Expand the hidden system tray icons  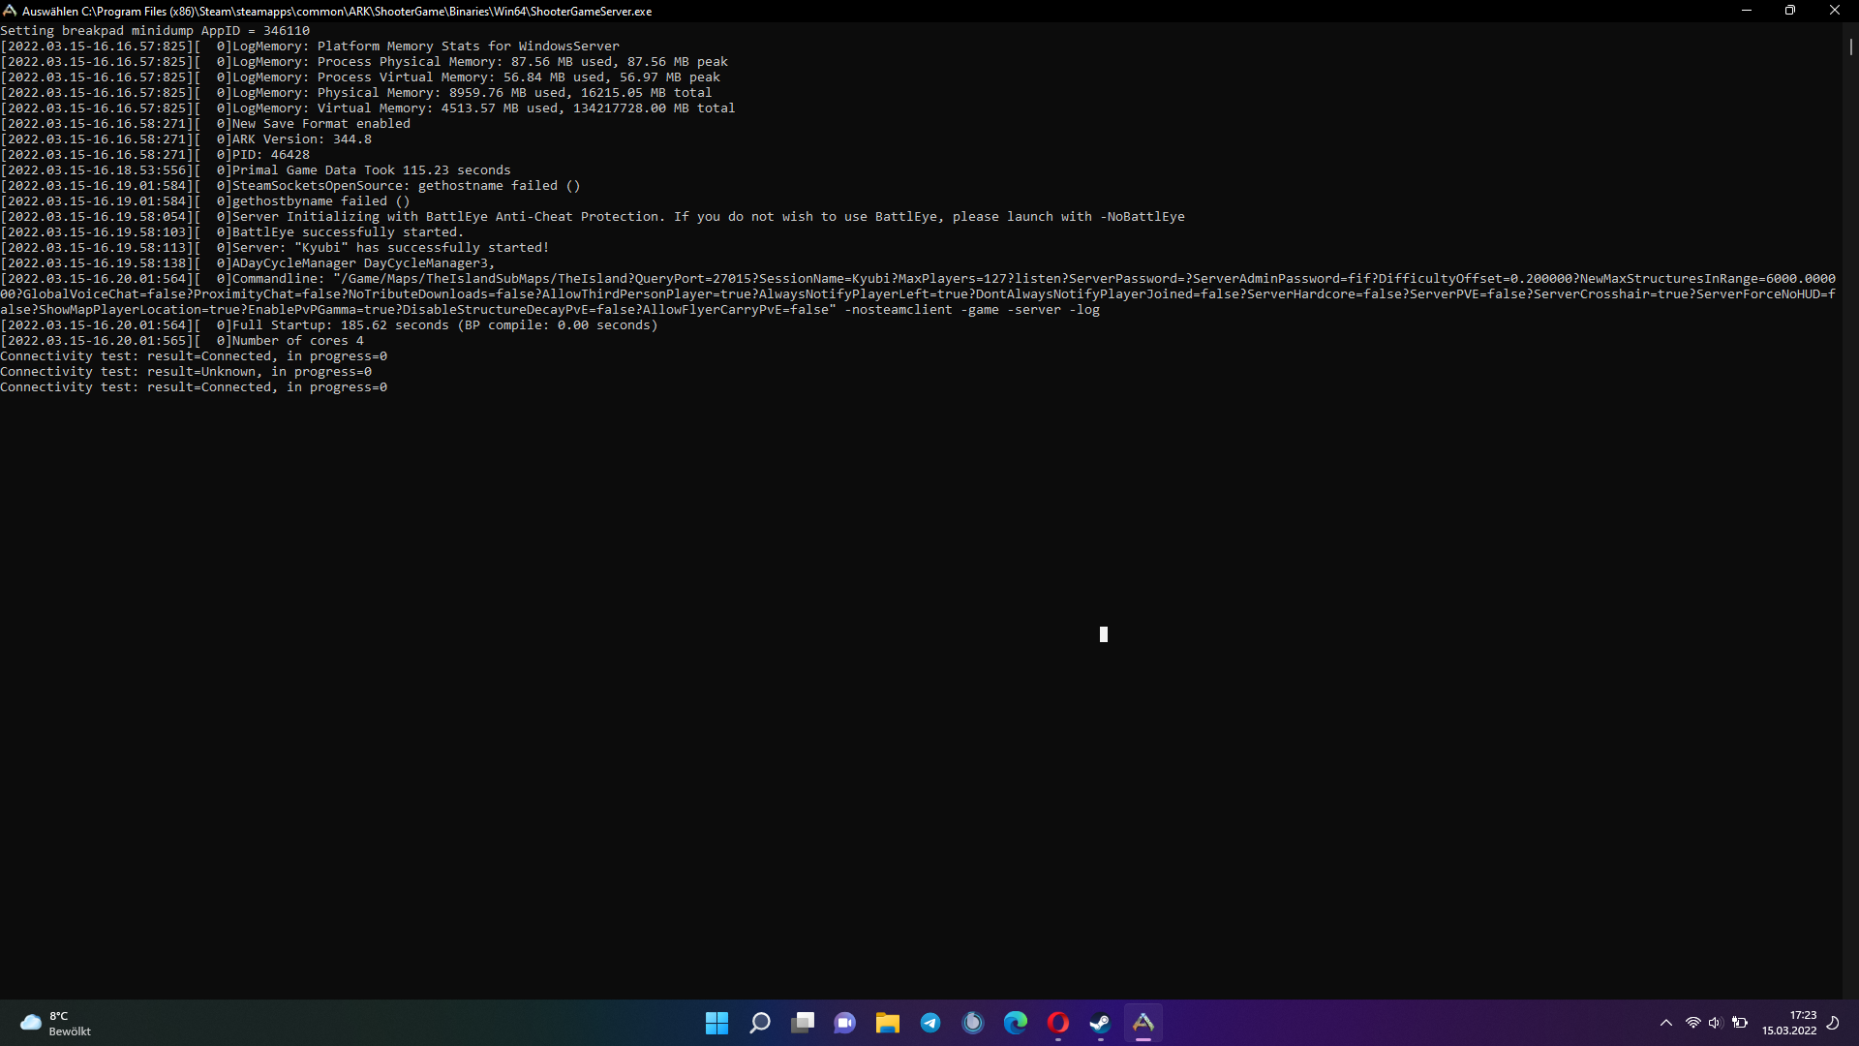[1666, 1023]
